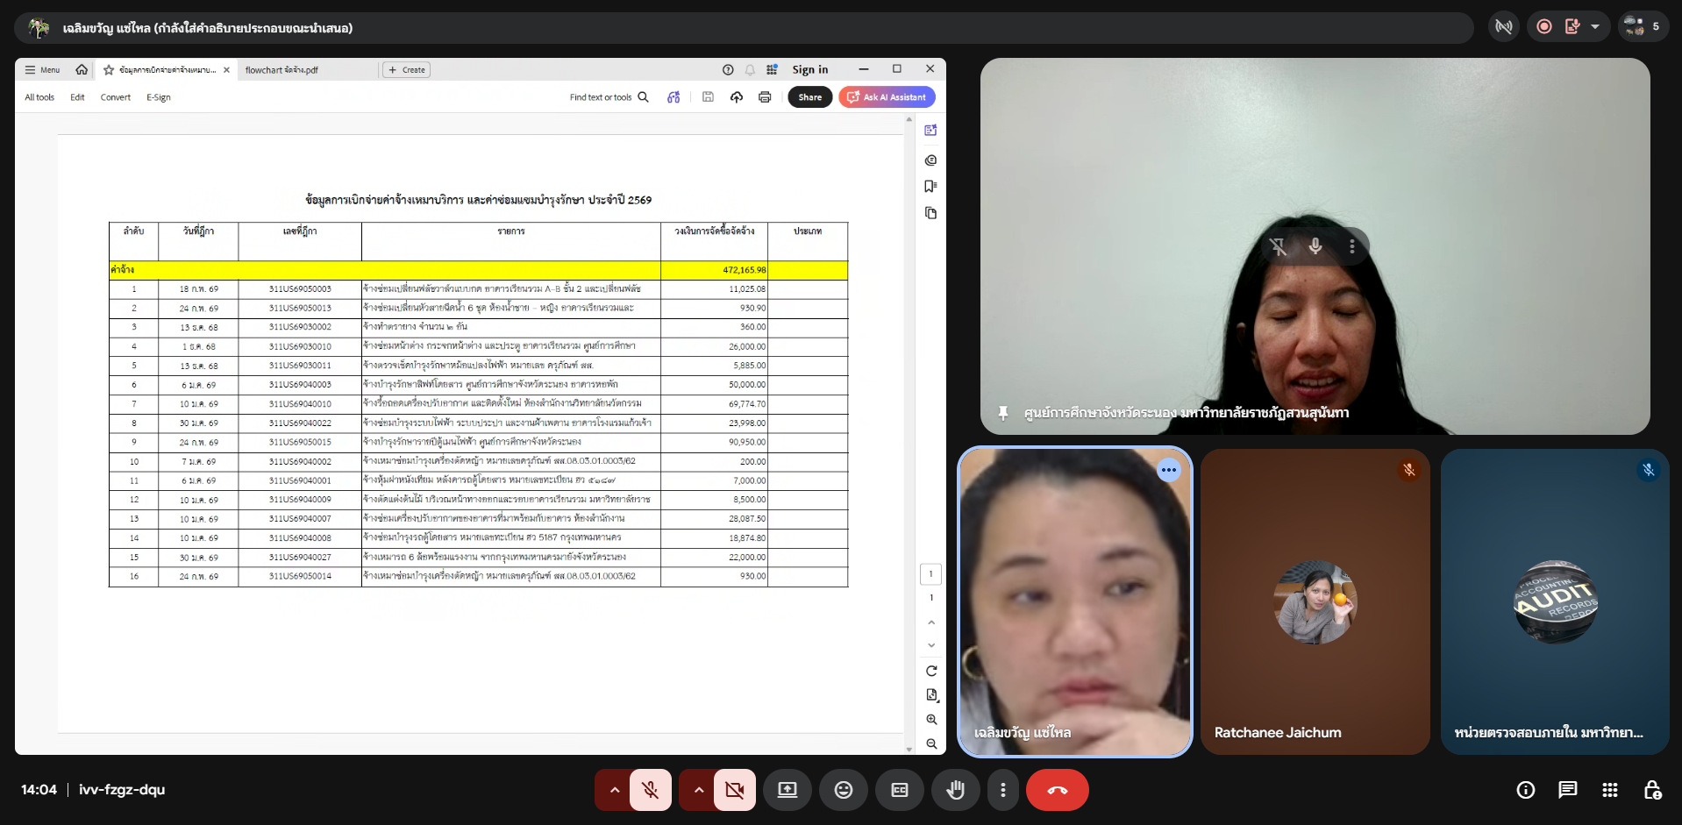Open meeting details info icon

(1525, 790)
